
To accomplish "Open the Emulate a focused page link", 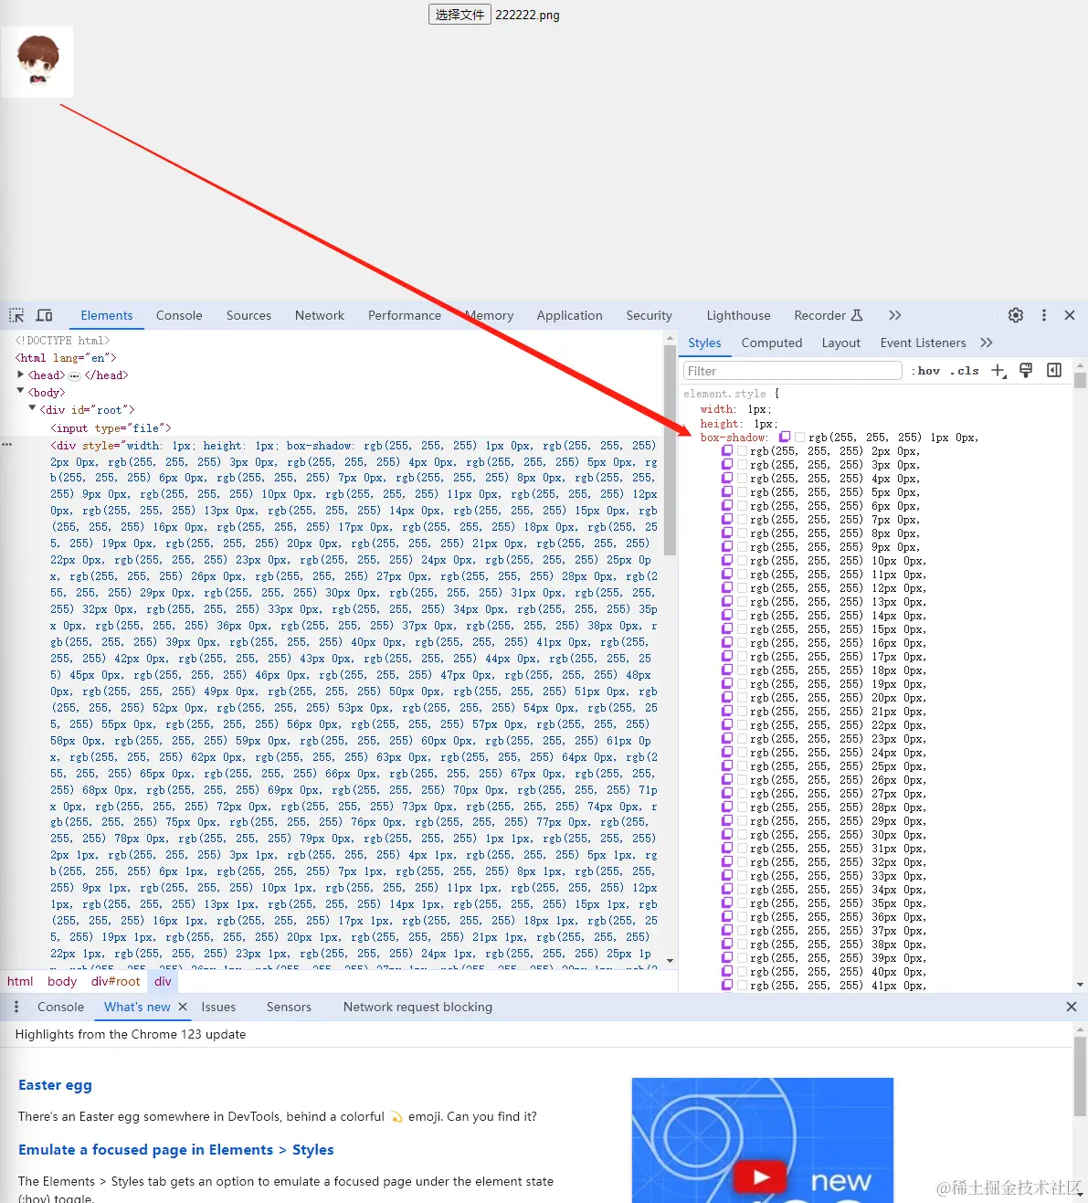I will point(175,1149).
